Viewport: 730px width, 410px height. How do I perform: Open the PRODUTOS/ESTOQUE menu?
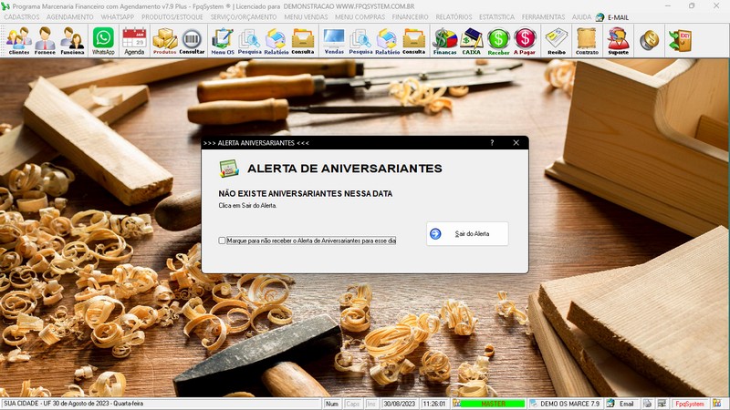click(172, 17)
